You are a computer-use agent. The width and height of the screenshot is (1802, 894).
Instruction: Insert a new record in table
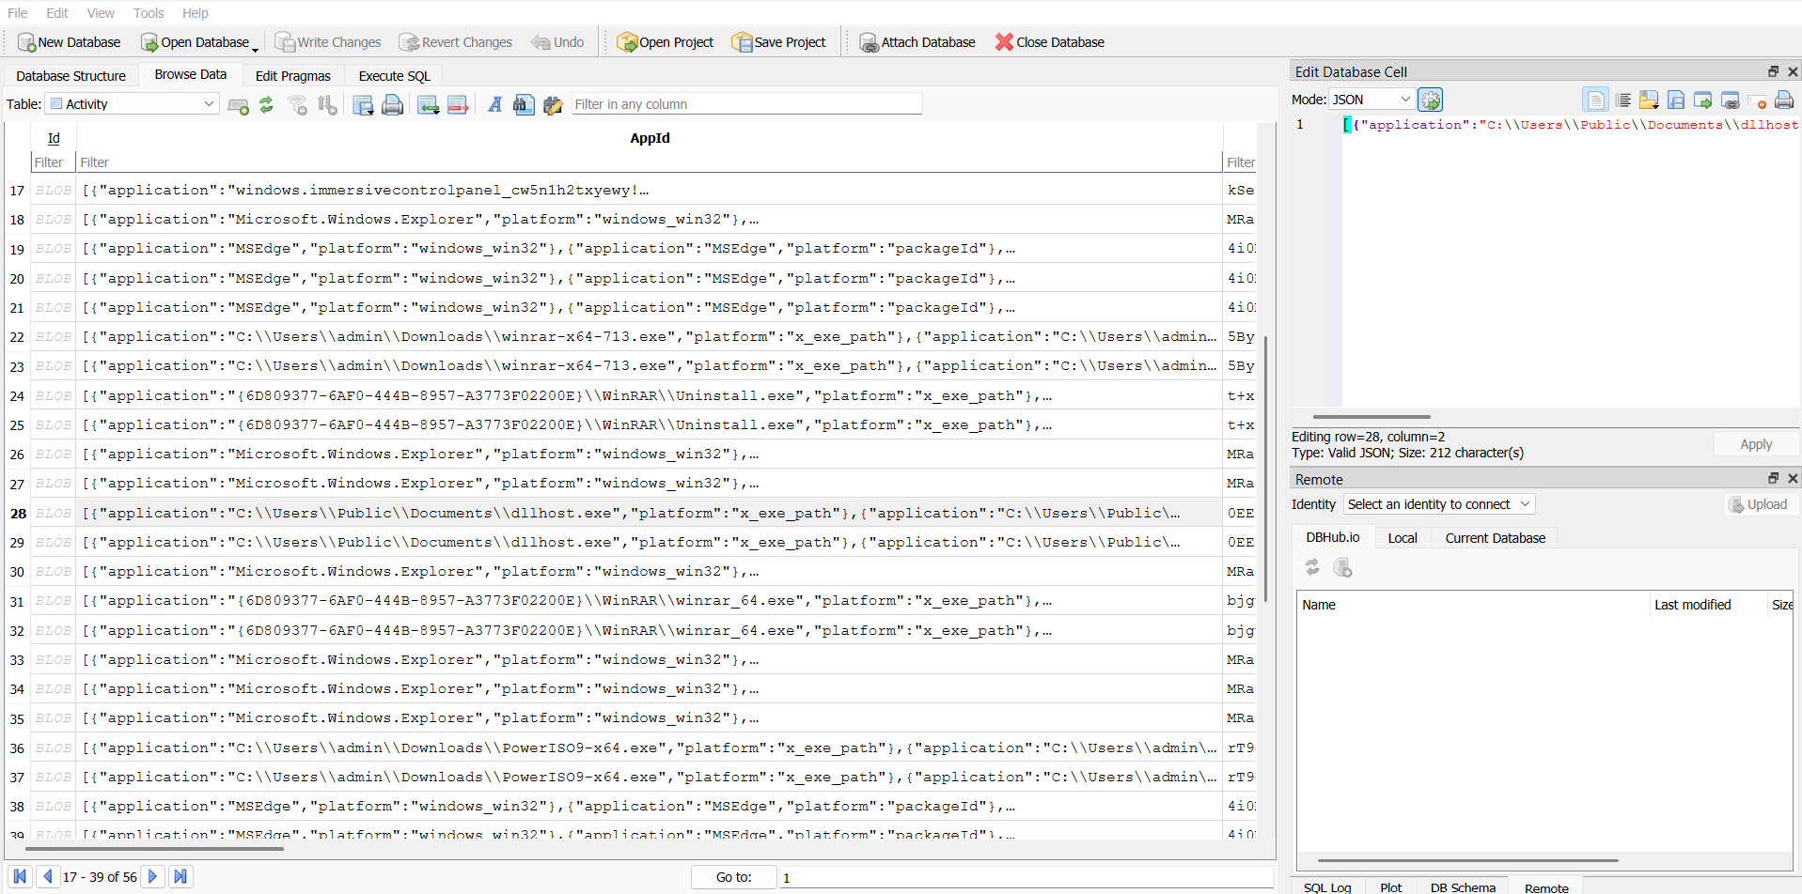tap(429, 104)
